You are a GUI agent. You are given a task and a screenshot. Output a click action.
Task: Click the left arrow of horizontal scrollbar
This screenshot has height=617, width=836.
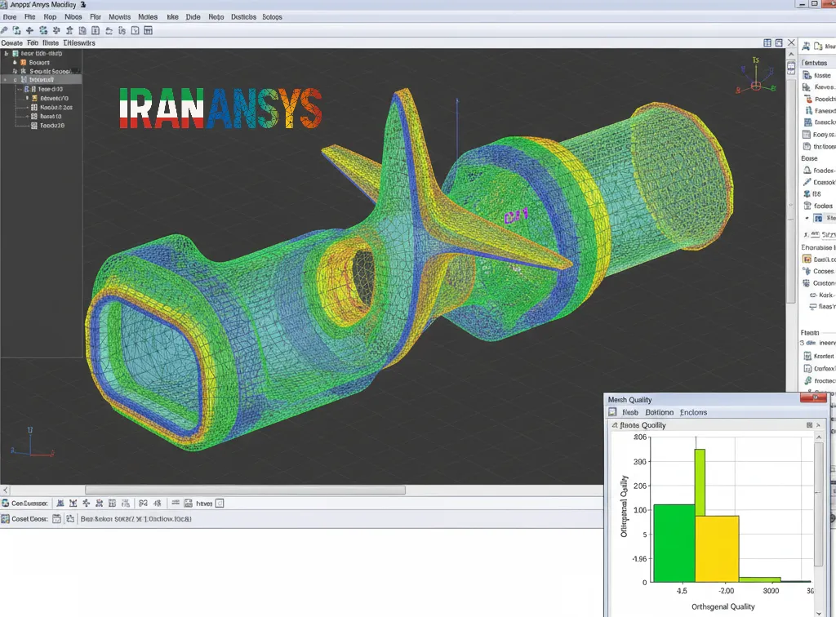[5, 490]
